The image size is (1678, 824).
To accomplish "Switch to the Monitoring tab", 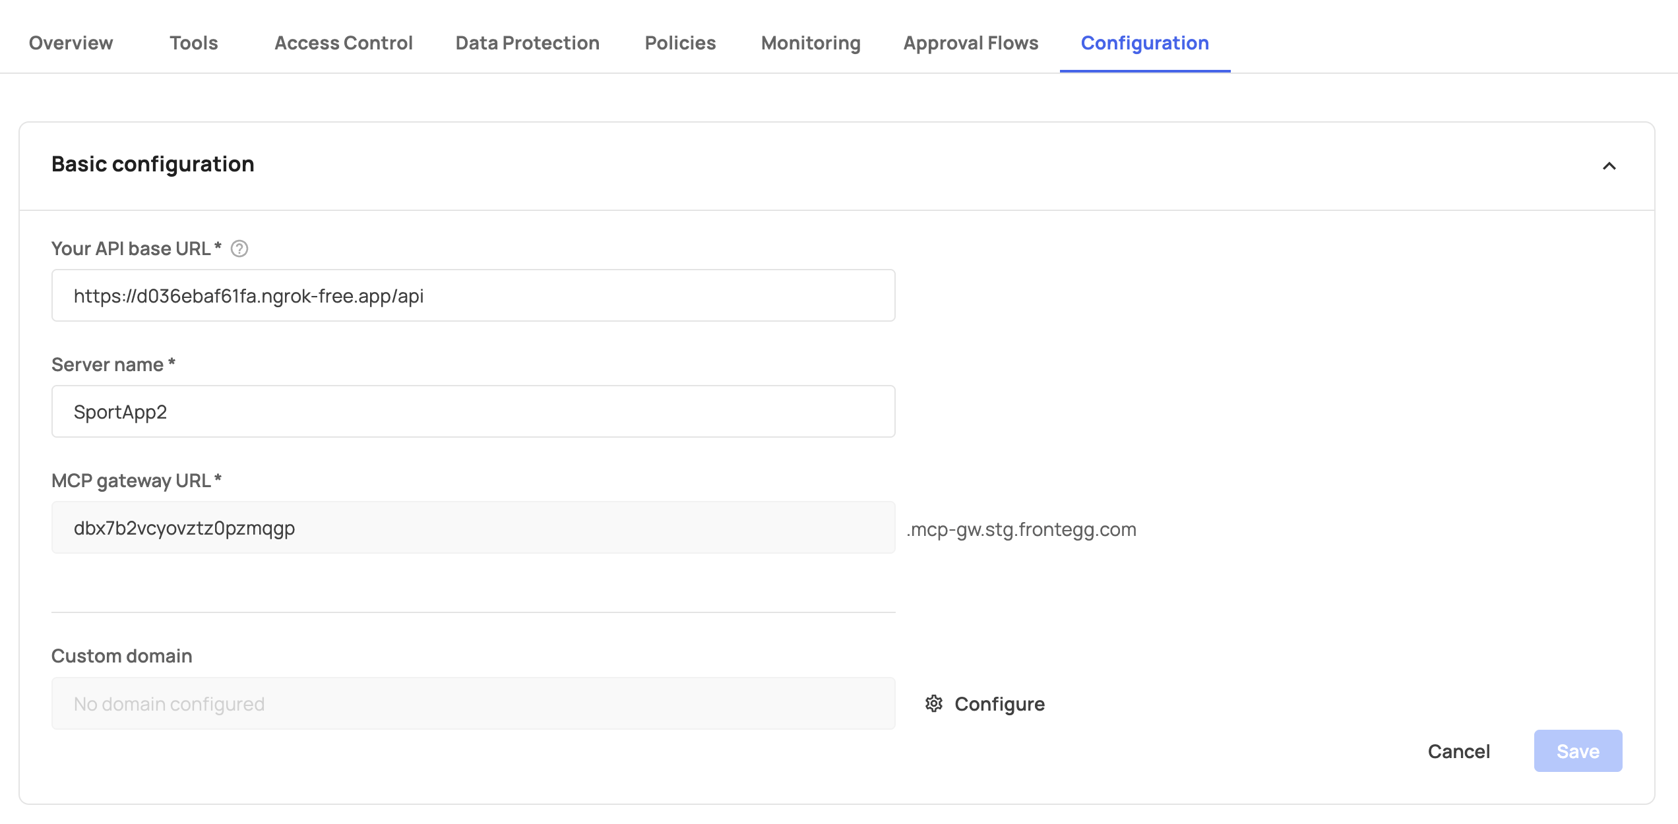I will [810, 43].
